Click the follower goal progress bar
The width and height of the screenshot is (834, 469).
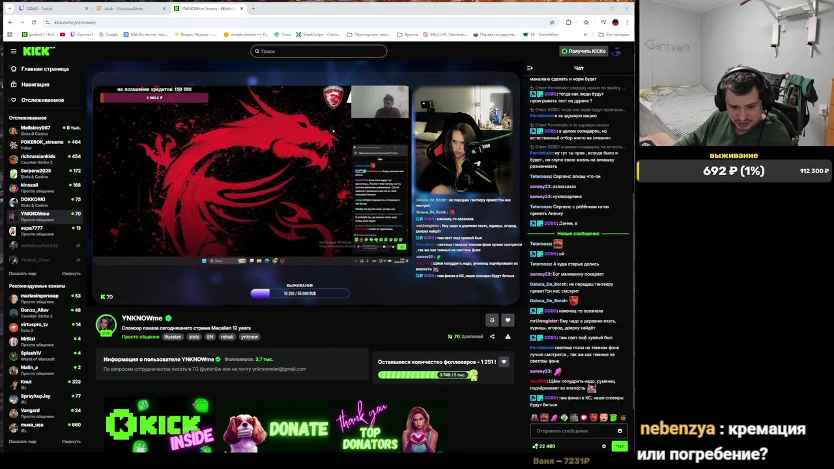click(427, 375)
